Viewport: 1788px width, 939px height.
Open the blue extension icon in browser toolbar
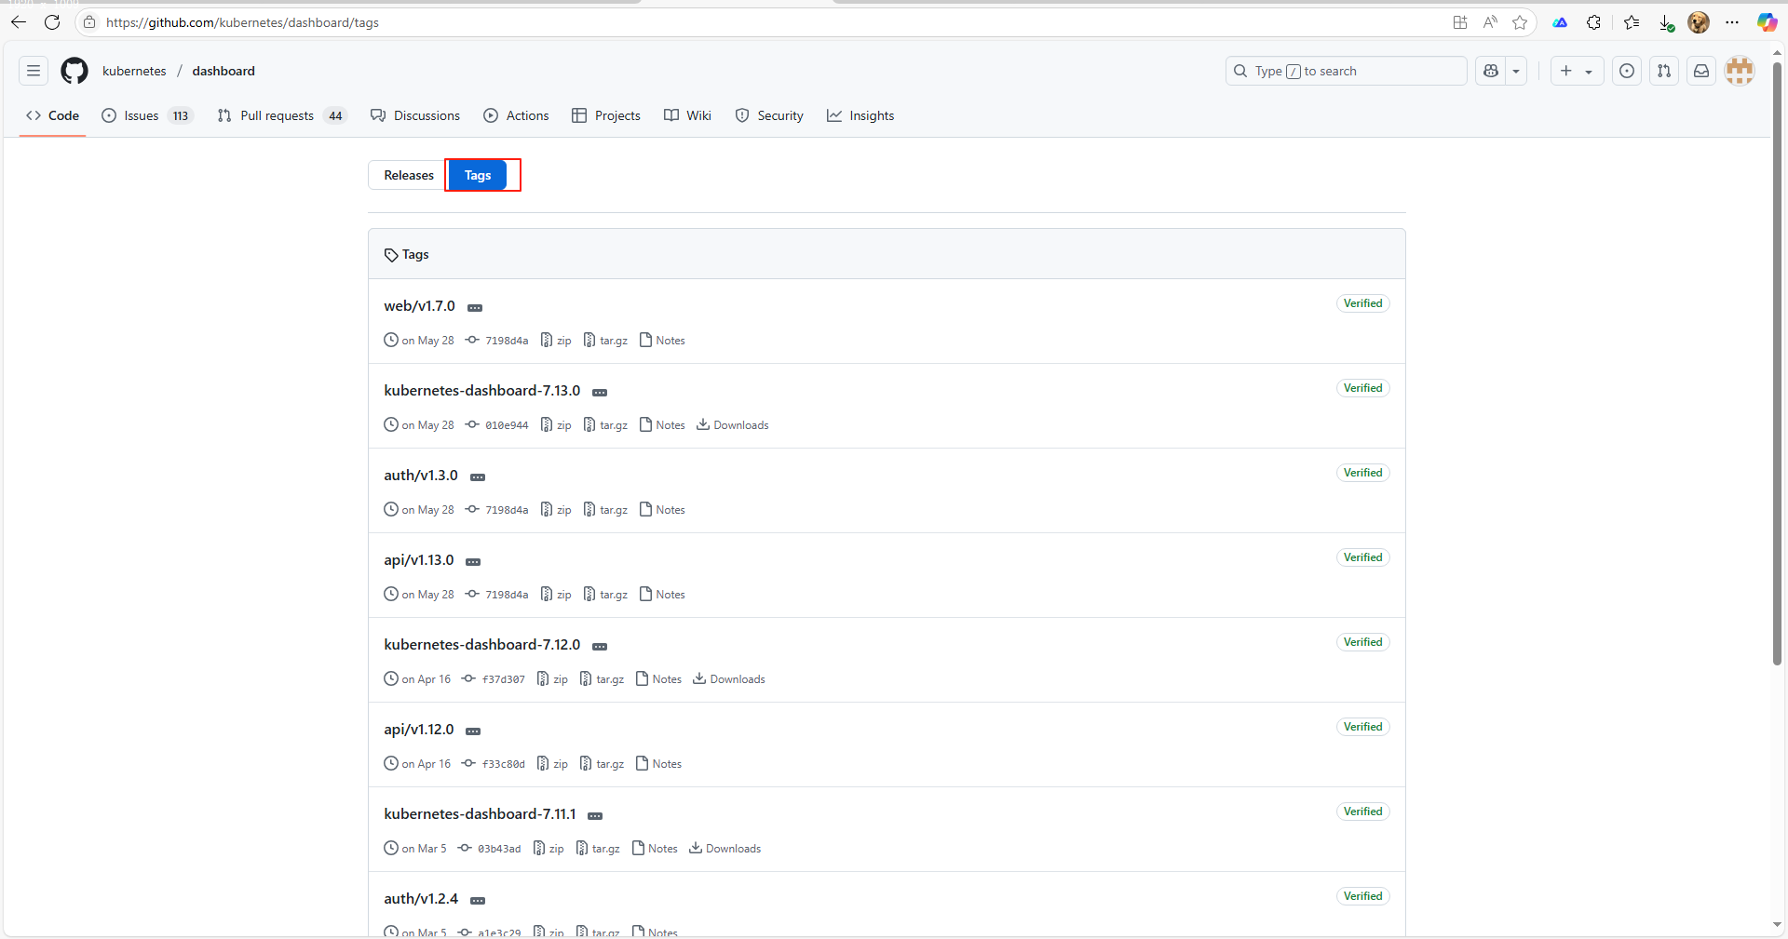click(x=1560, y=22)
